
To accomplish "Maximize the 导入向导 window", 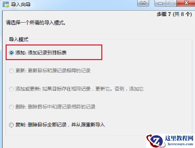I will point(171,3).
